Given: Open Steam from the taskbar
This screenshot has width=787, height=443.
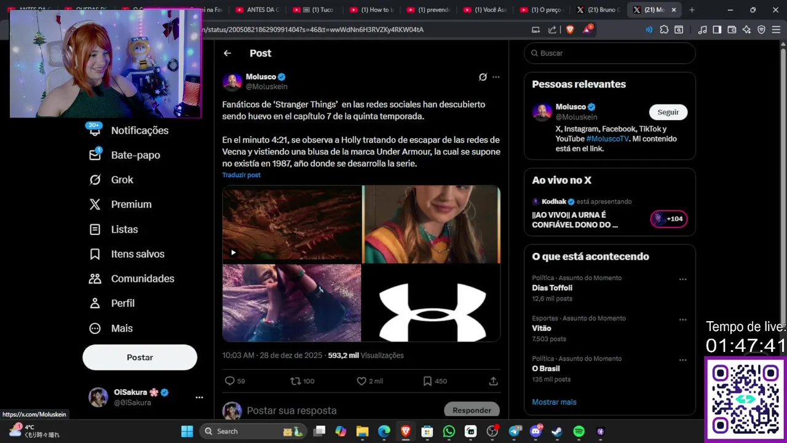Looking at the screenshot, I should coord(556,431).
